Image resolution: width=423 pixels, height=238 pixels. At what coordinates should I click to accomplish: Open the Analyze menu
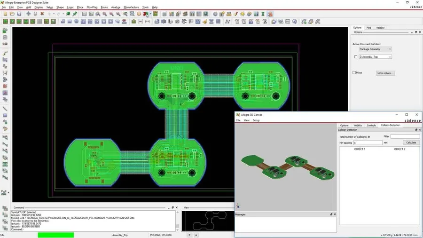click(116, 7)
